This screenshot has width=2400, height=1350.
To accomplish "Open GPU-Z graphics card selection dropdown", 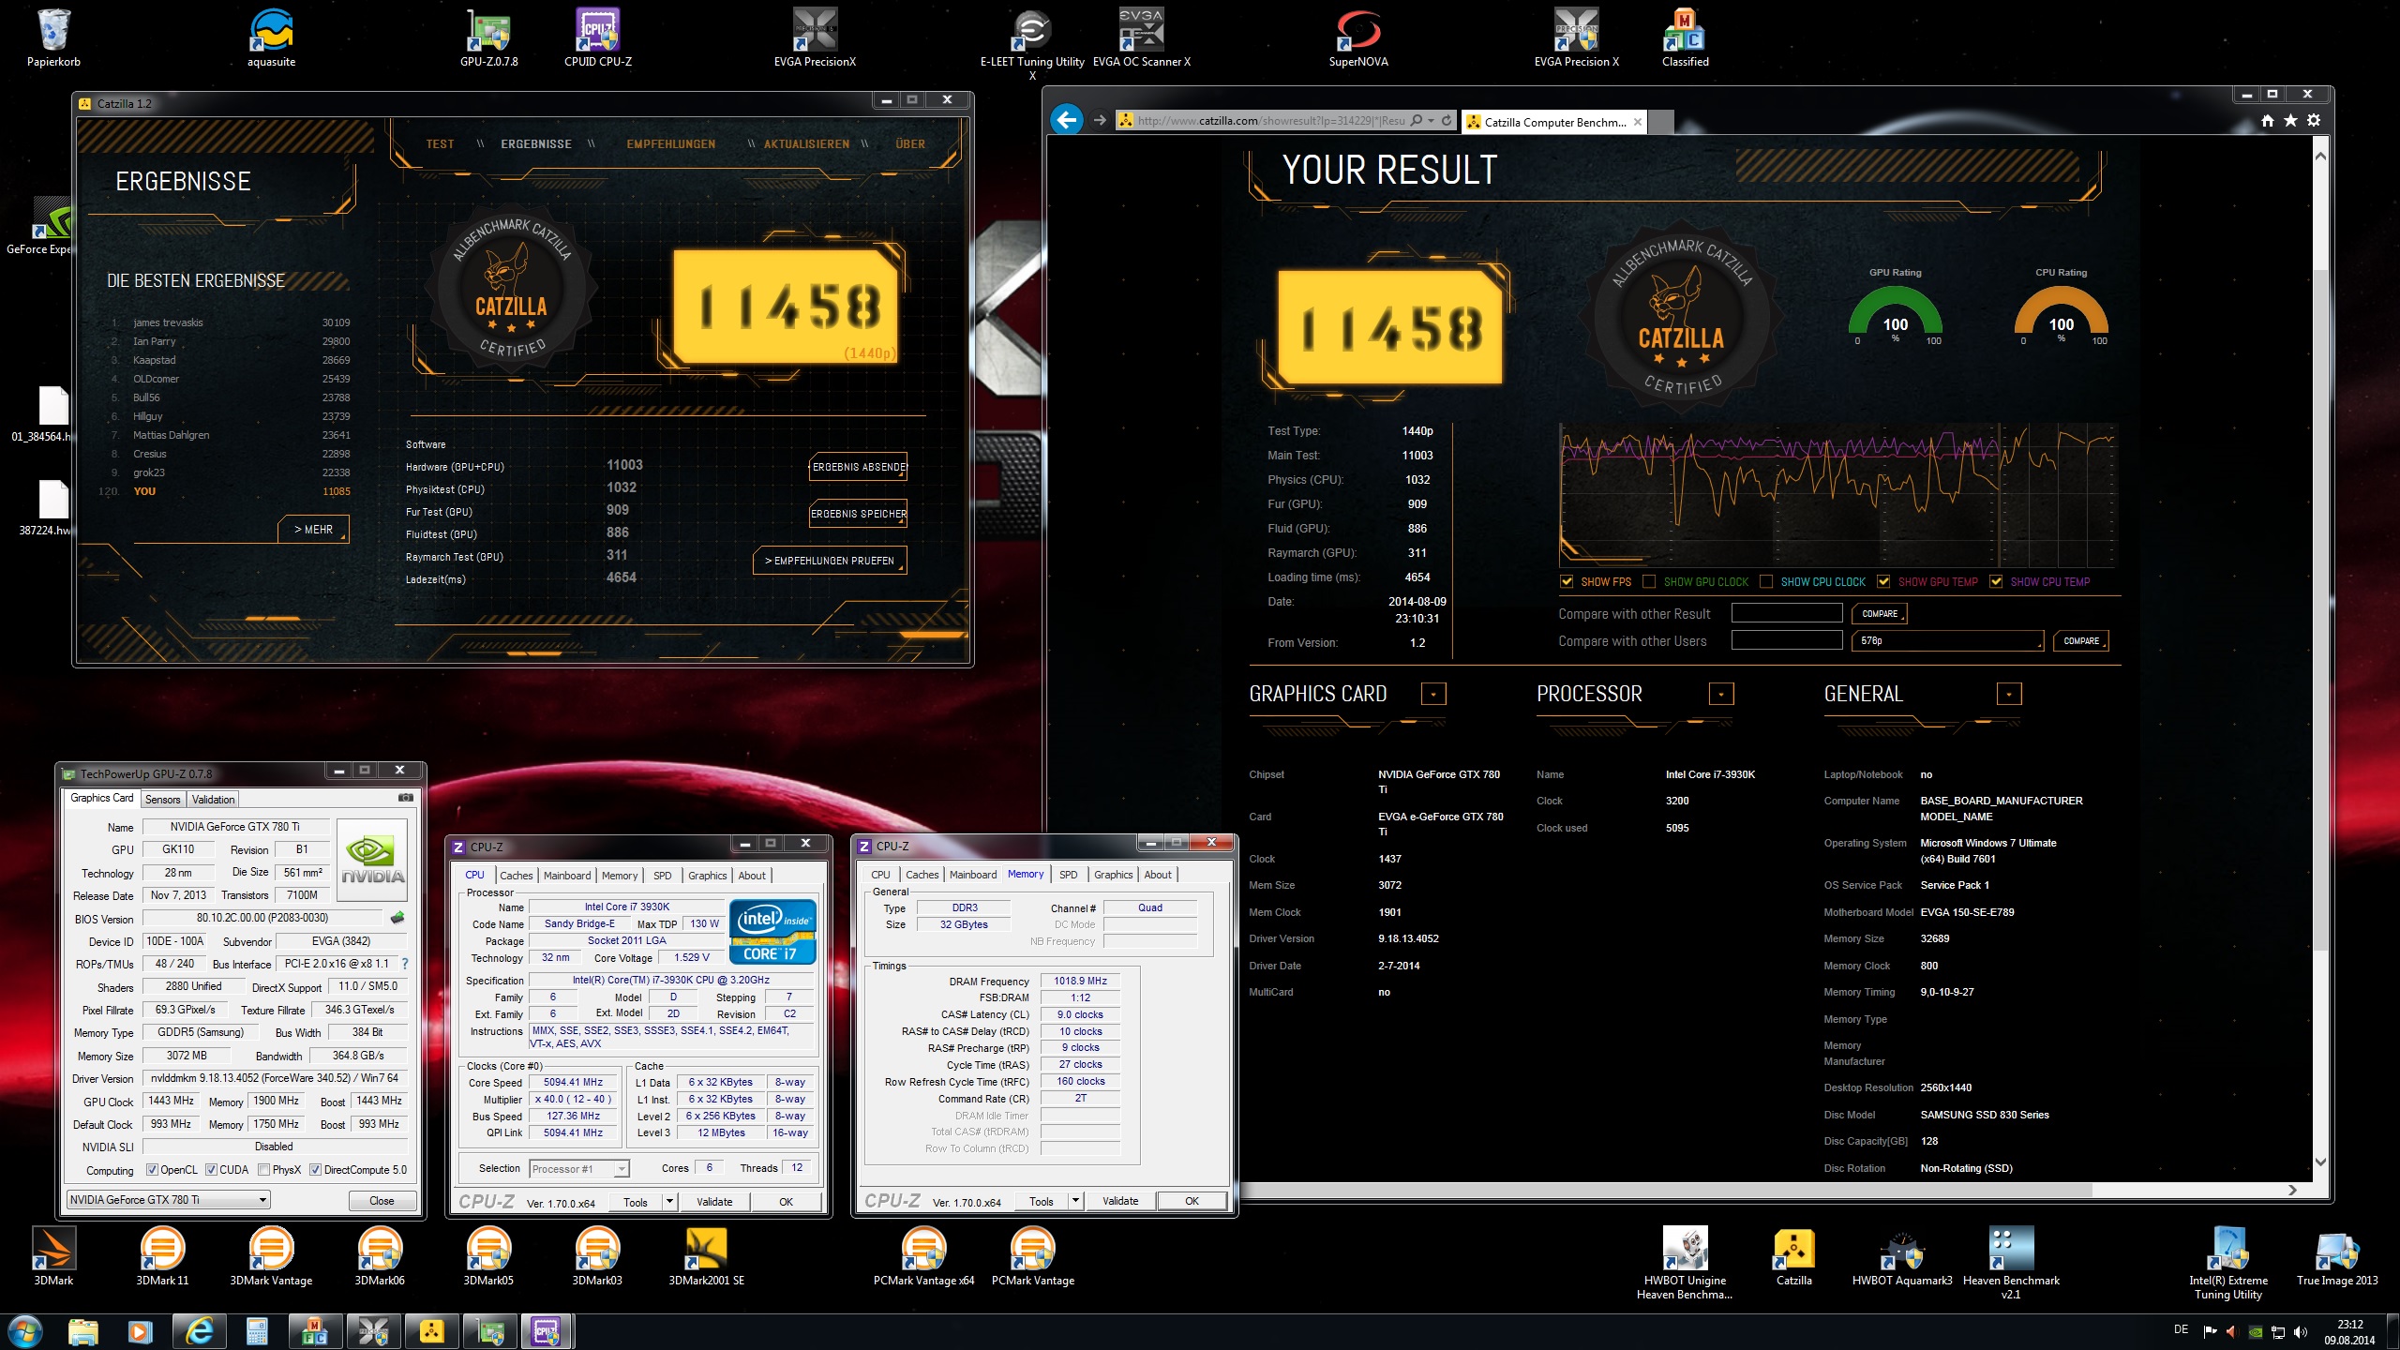I will click(169, 1200).
